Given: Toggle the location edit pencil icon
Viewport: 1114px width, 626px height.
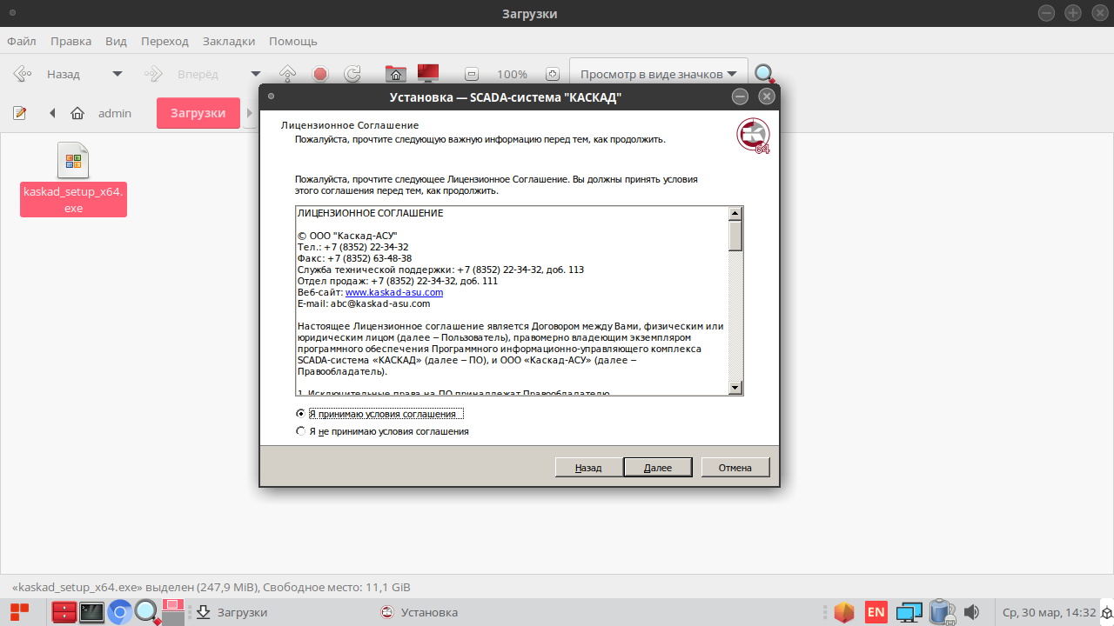Looking at the screenshot, I should point(20,113).
